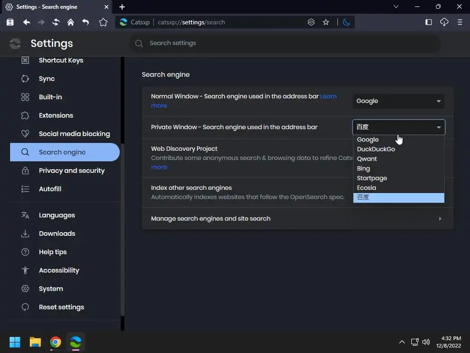This screenshot has width=470, height=353.
Task: Click the address bar URL text
Action: 191,22
